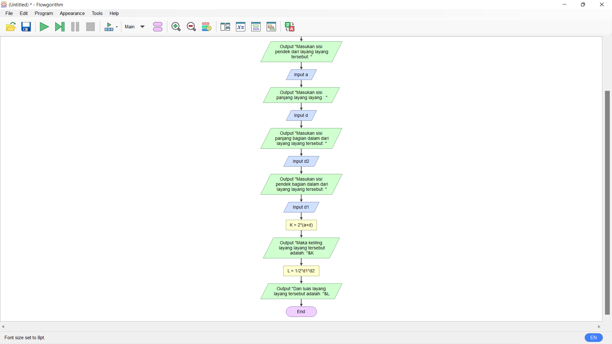Open the function manager purple icon
Screen dimensions: 612x344
pyautogui.click(x=158, y=27)
